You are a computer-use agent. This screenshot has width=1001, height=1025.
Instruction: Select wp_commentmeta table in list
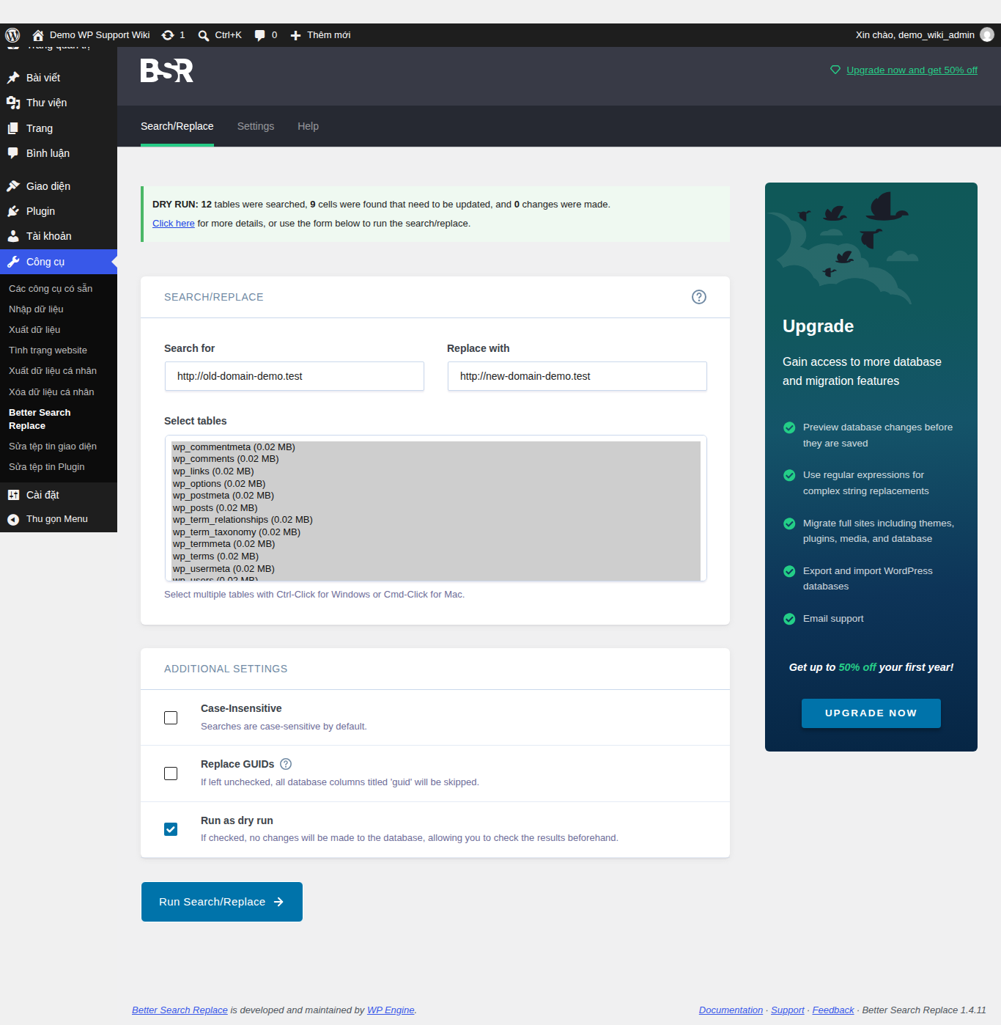point(436,447)
